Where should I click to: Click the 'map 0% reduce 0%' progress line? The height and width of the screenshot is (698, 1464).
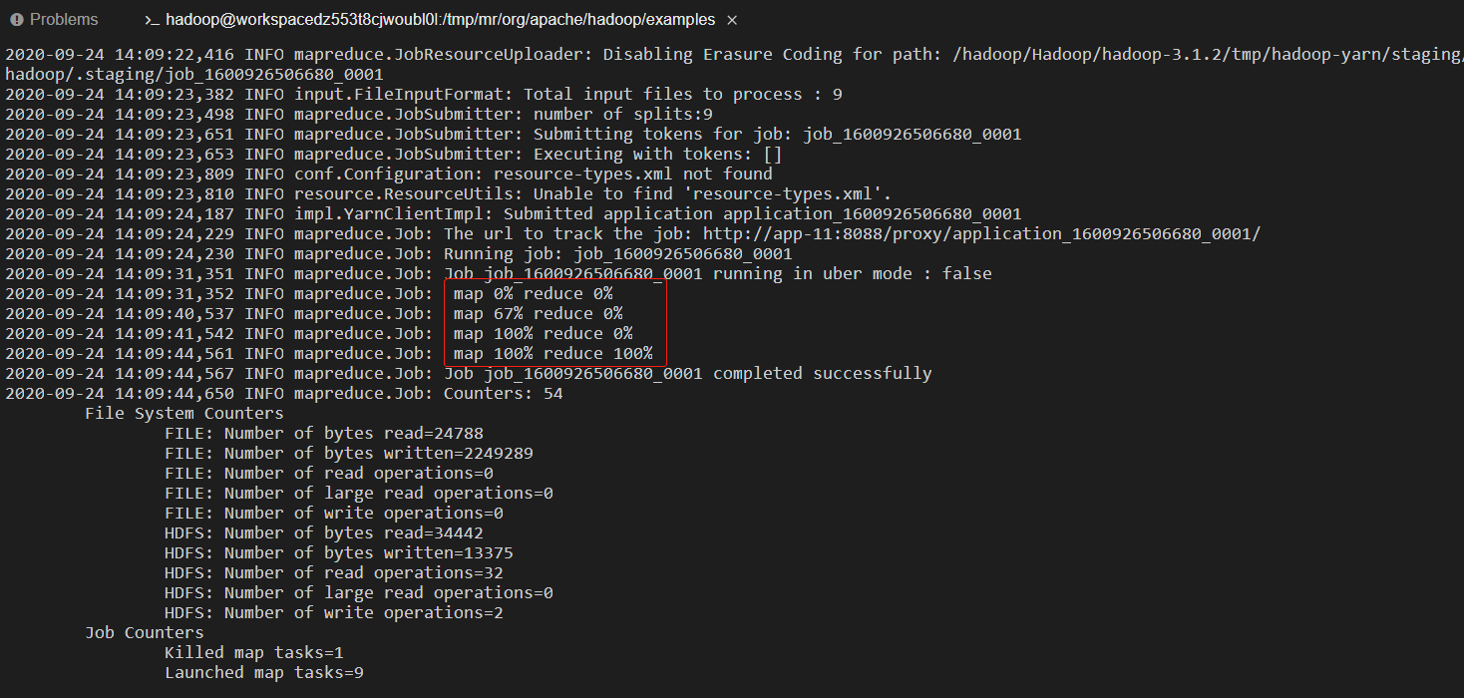(x=534, y=293)
